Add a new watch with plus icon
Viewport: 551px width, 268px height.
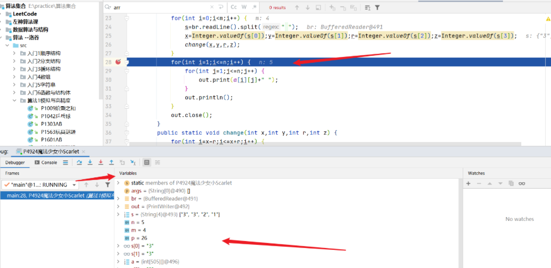[468, 184]
